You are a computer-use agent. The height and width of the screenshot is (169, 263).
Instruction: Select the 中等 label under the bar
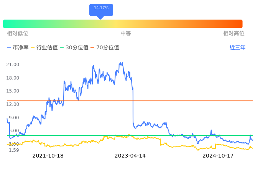pos(126,34)
